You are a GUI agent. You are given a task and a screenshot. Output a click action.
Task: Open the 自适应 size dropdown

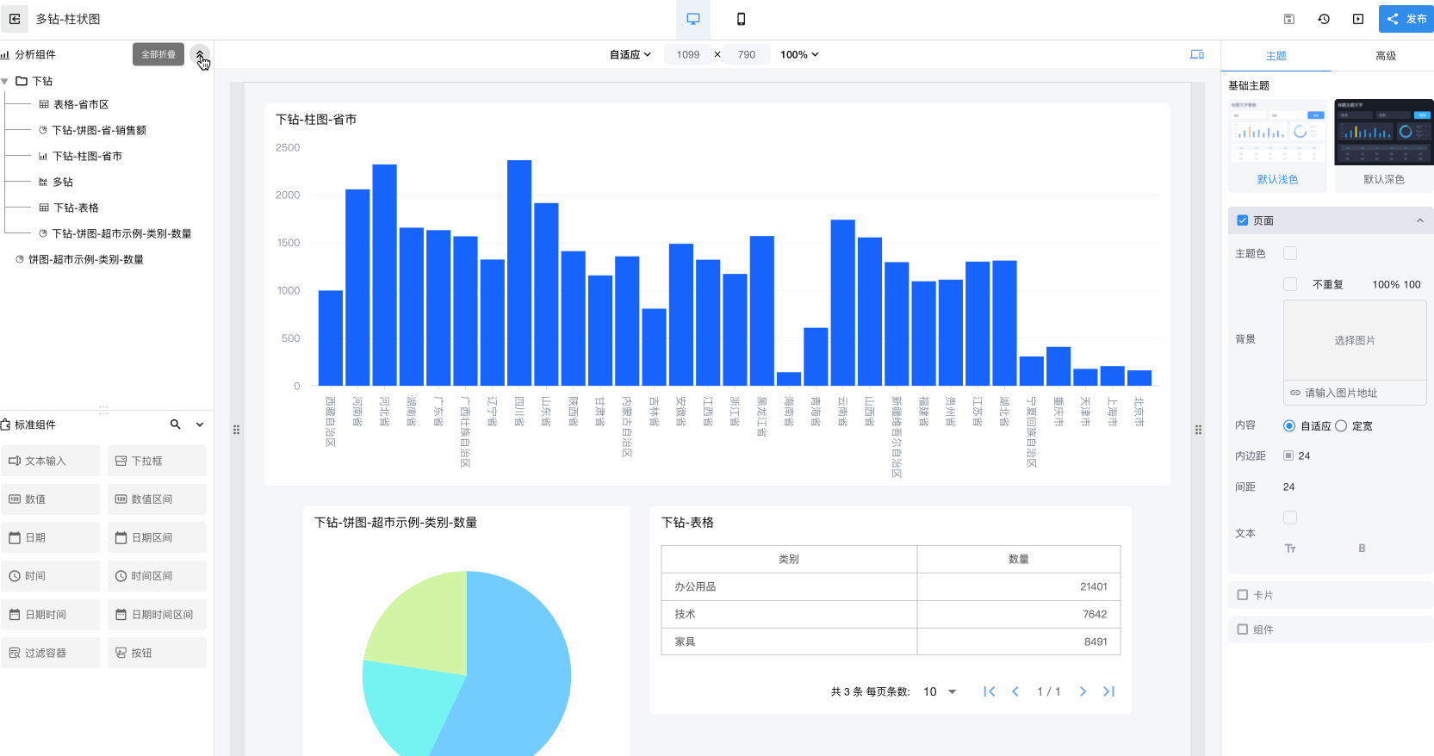tap(630, 54)
